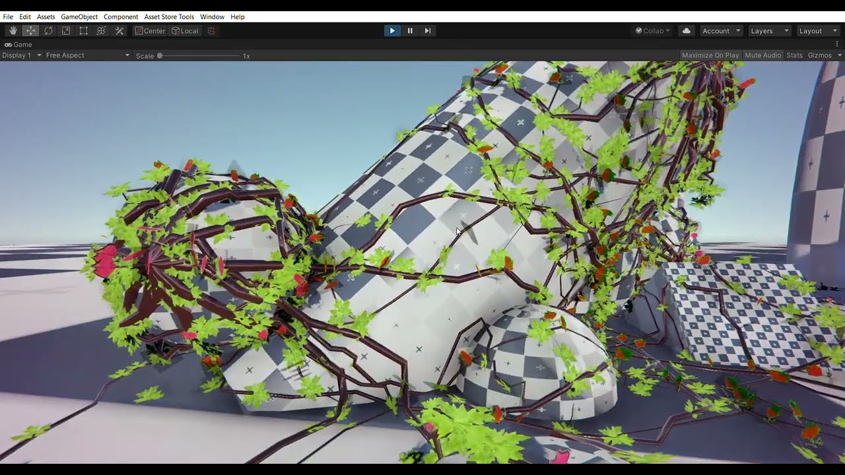Toggle handle rotation Local
The width and height of the screenshot is (845, 475).
point(185,31)
